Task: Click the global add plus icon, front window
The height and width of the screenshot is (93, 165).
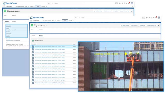Action: pyautogui.click(x=147, y=18)
